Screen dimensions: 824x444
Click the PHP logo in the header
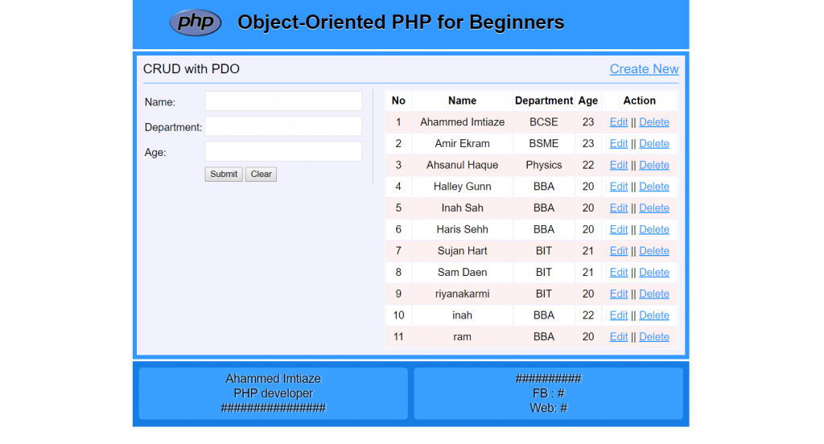(x=196, y=23)
